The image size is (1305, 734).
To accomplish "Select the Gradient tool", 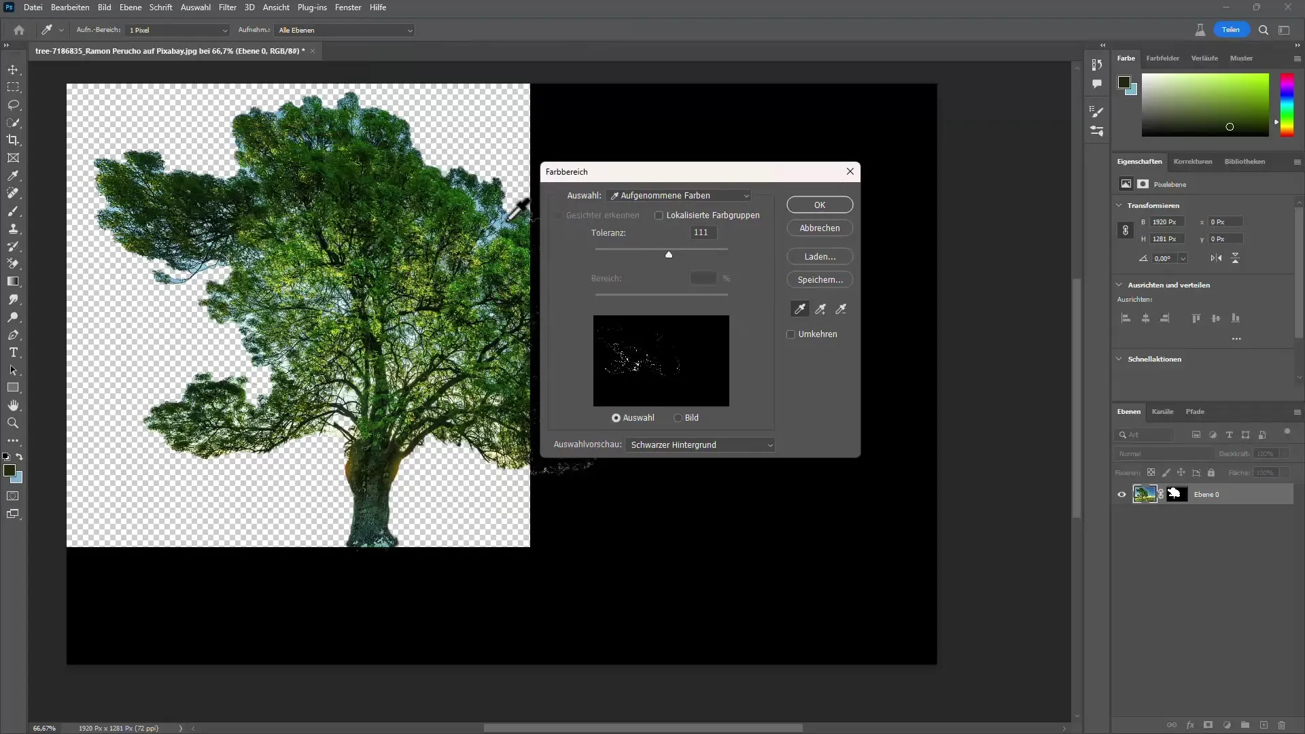I will point(13,281).
